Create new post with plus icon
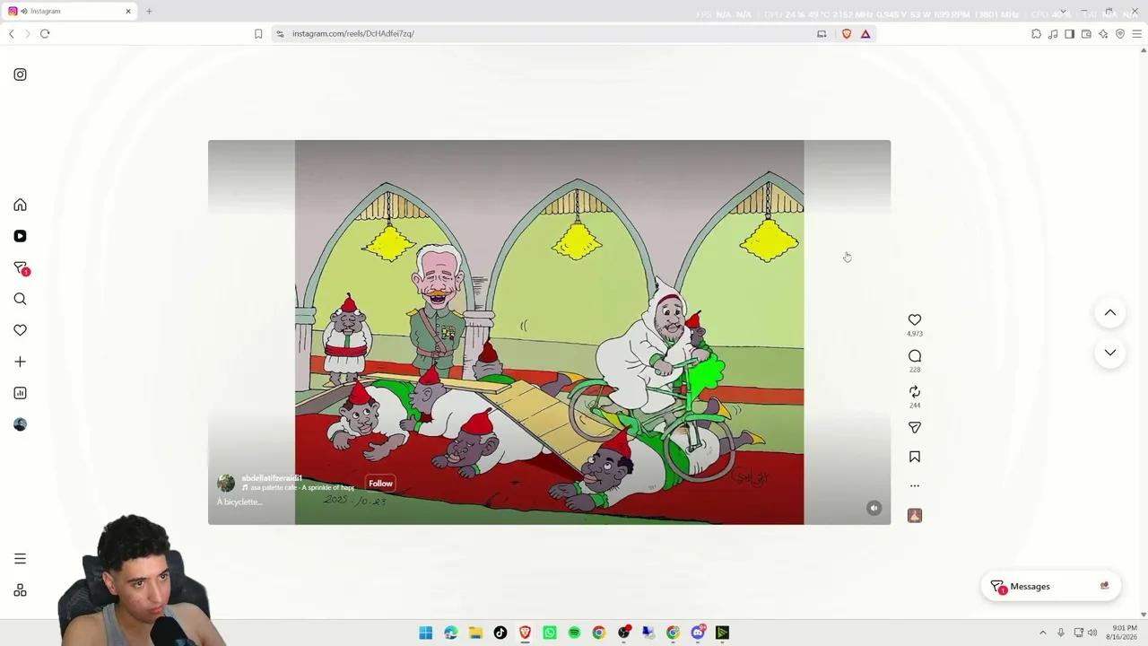 (20, 362)
